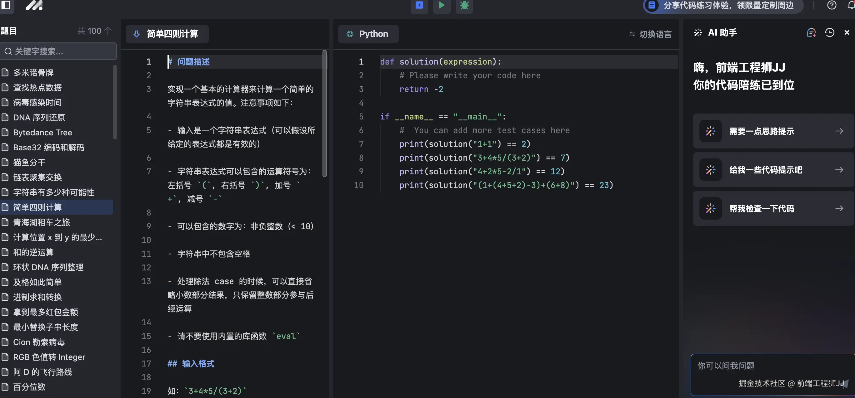Image resolution: width=855 pixels, height=398 pixels.
Task: Select the Bytedance Tree problem
Action: 42,132
